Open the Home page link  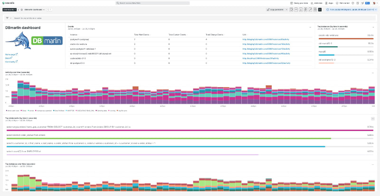[x=11, y=54]
